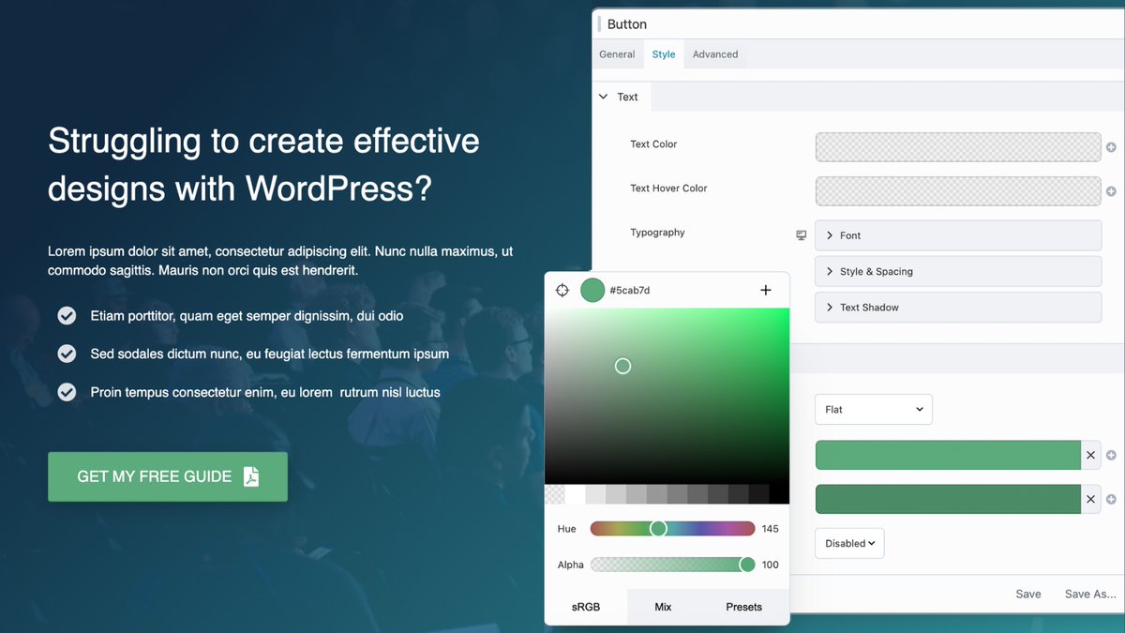Click the saturation field color handle
Image resolution: width=1125 pixels, height=633 pixels.
[x=622, y=366]
